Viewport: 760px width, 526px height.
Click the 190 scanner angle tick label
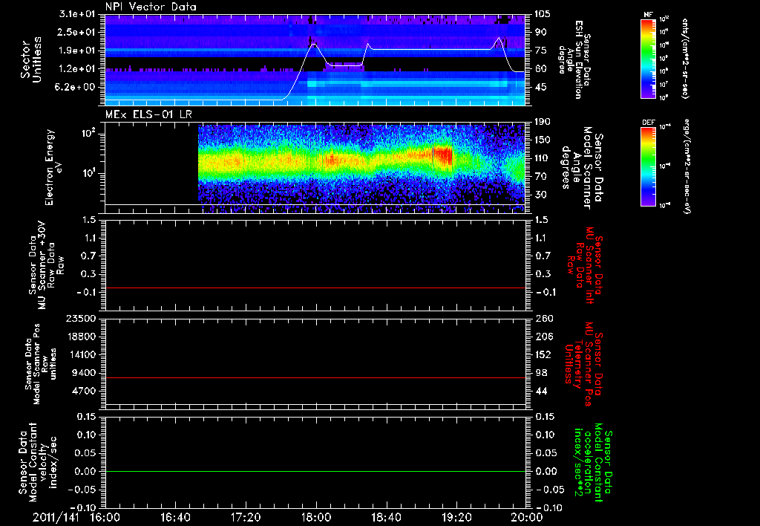click(x=543, y=122)
